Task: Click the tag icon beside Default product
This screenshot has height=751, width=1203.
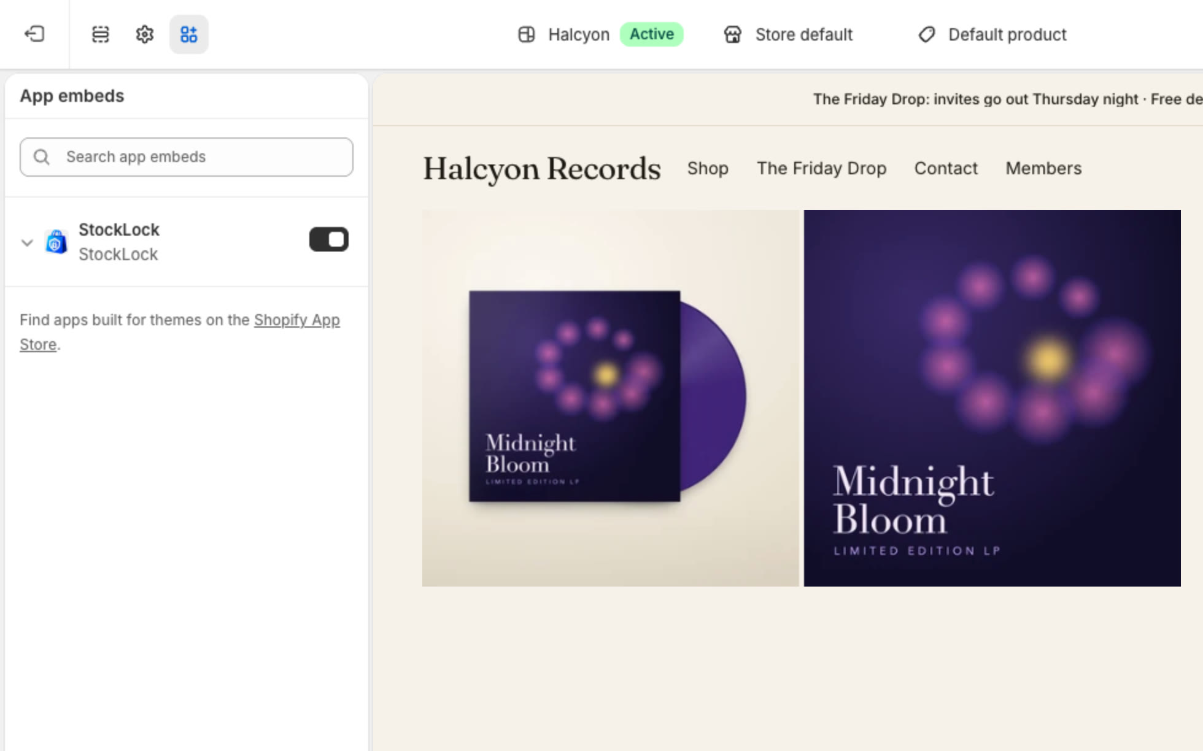Action: coord(926,34)
